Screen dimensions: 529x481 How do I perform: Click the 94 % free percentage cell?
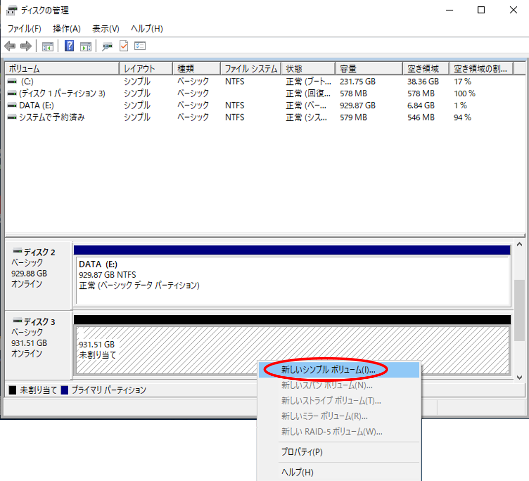point(462,118)
